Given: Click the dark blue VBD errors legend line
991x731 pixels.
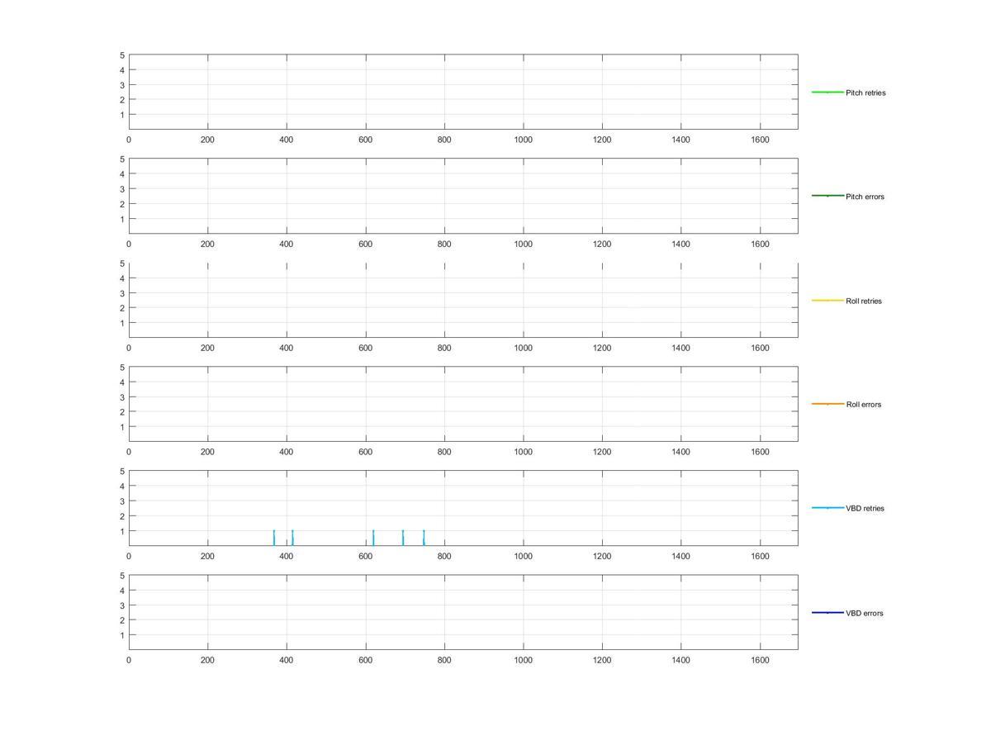Looking at the screenshot, I should [x=827, y=612].
